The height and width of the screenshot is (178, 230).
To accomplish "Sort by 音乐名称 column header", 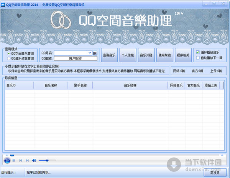I will [51, 85].
